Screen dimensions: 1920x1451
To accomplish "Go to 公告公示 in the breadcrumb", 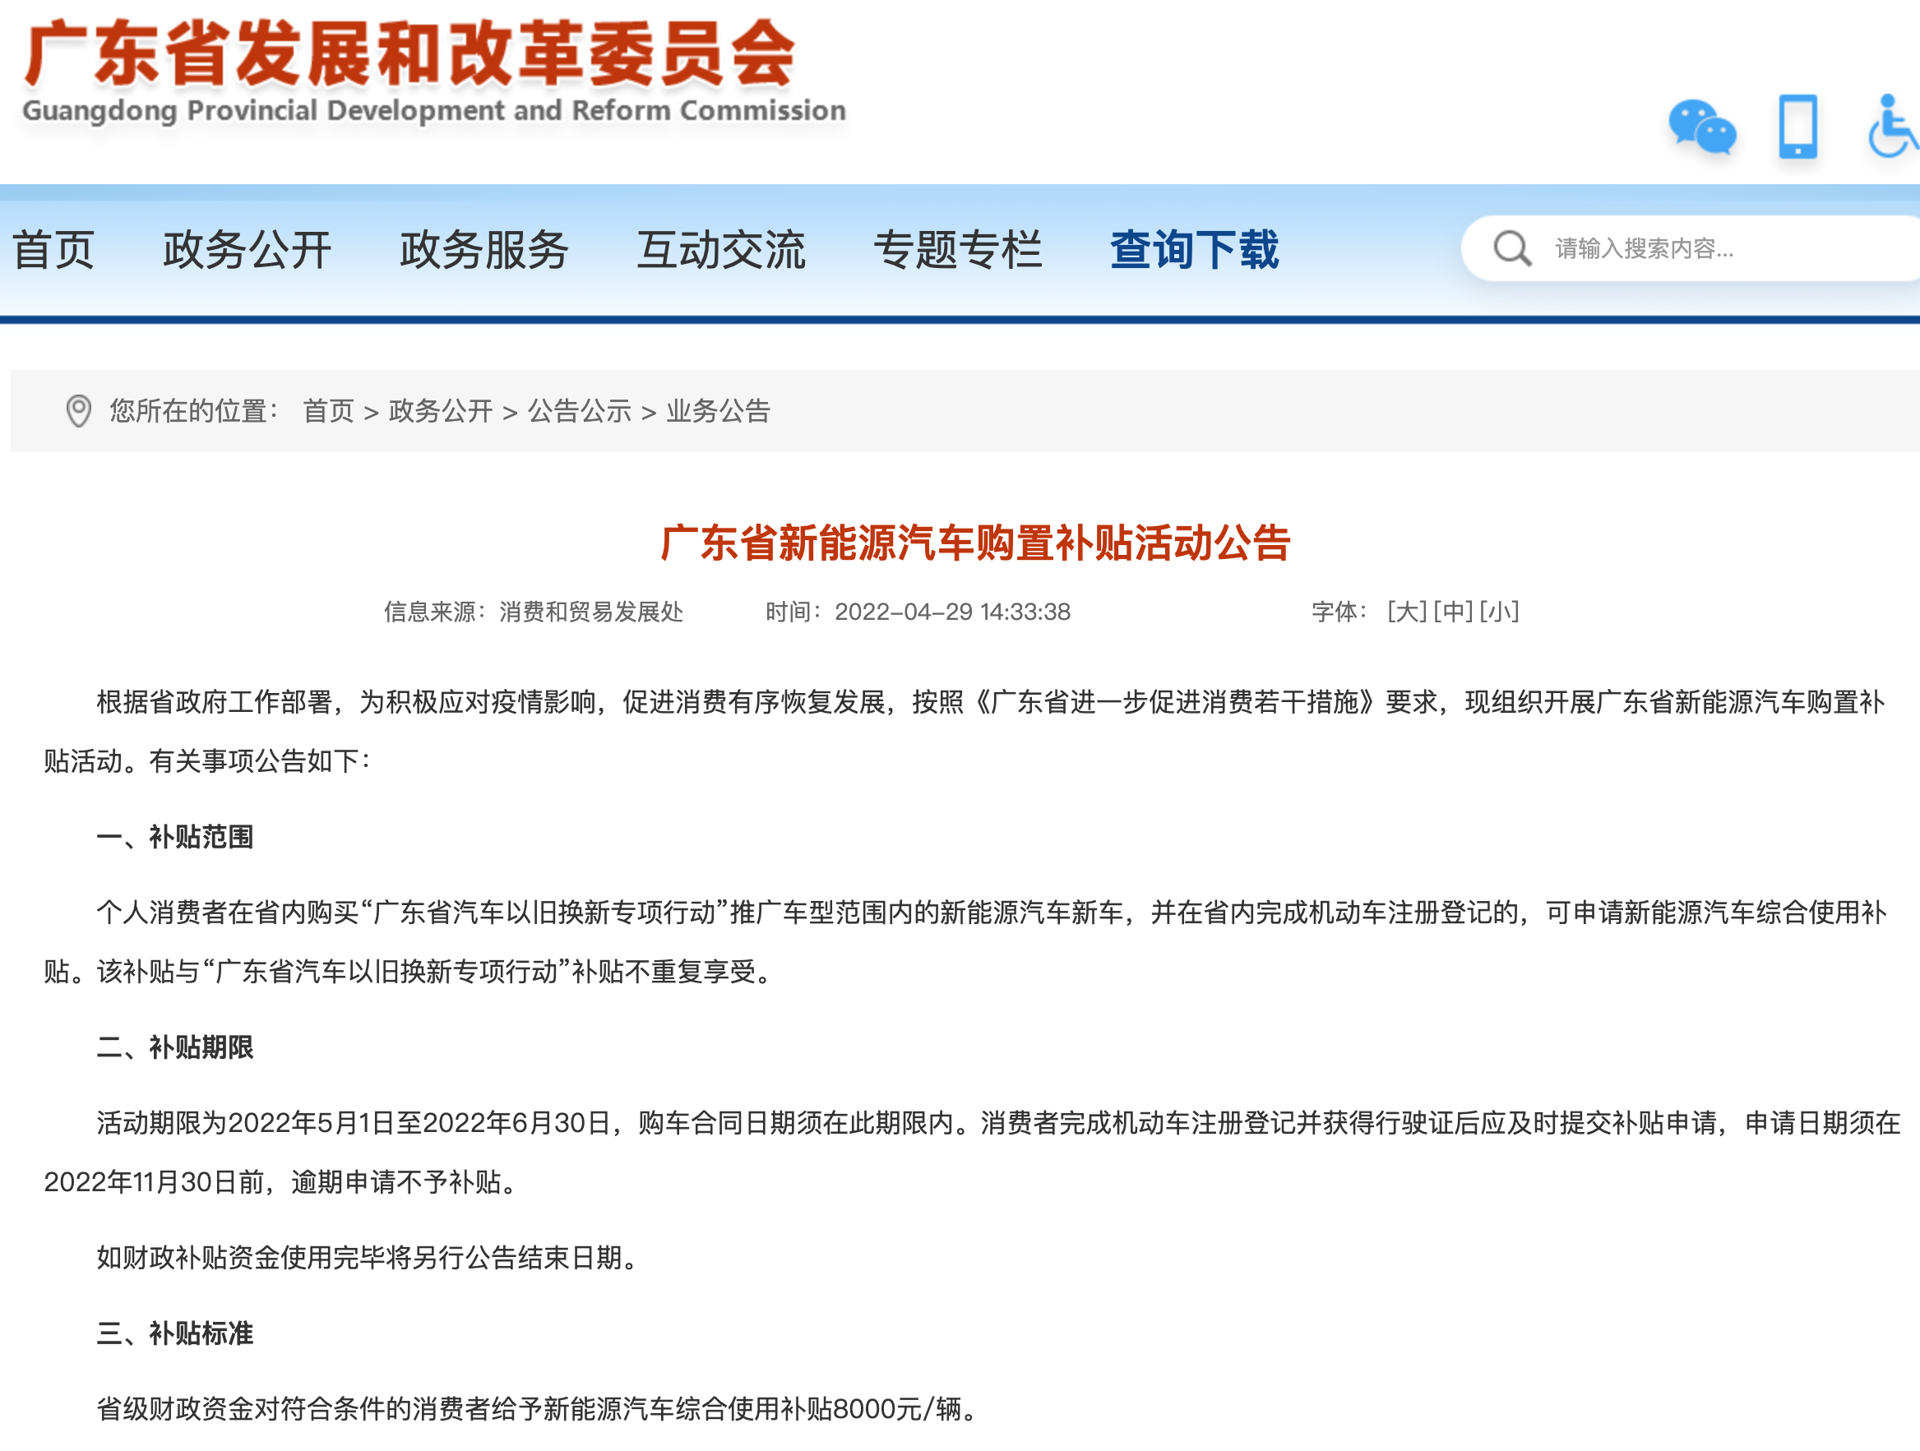I will [580, 411].
